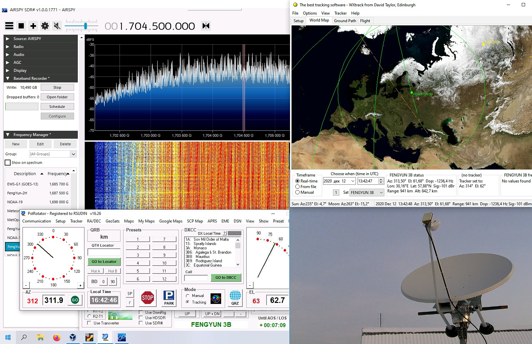Switch to Flight tab in WXtrack
The height and width of the screenshot is (344, 532).
click(365, 21)
